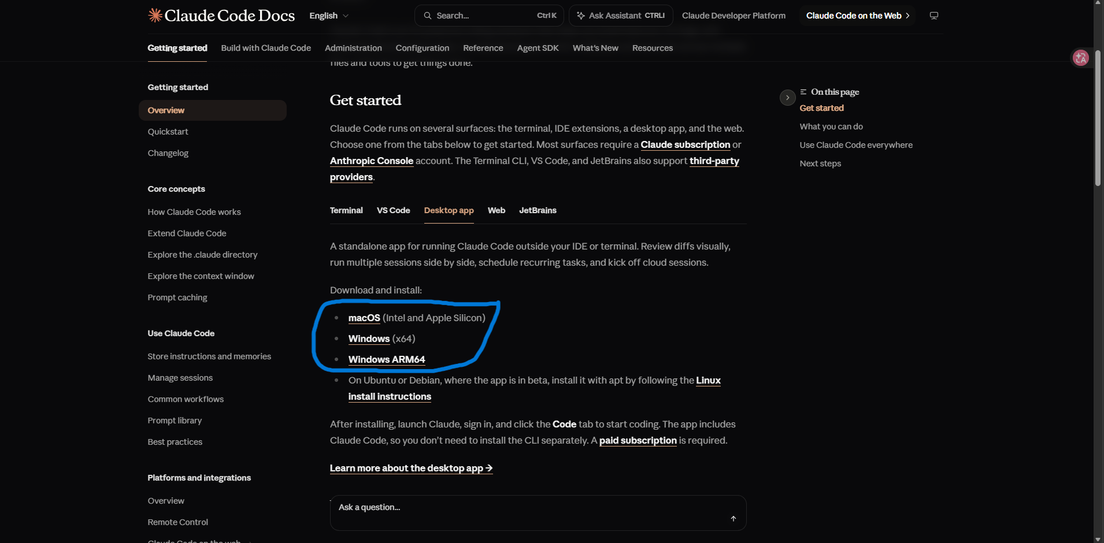Screen dimensions: 1104x543
Task: Switch to the JetBrains tab
Action: [x=538, y=210]
